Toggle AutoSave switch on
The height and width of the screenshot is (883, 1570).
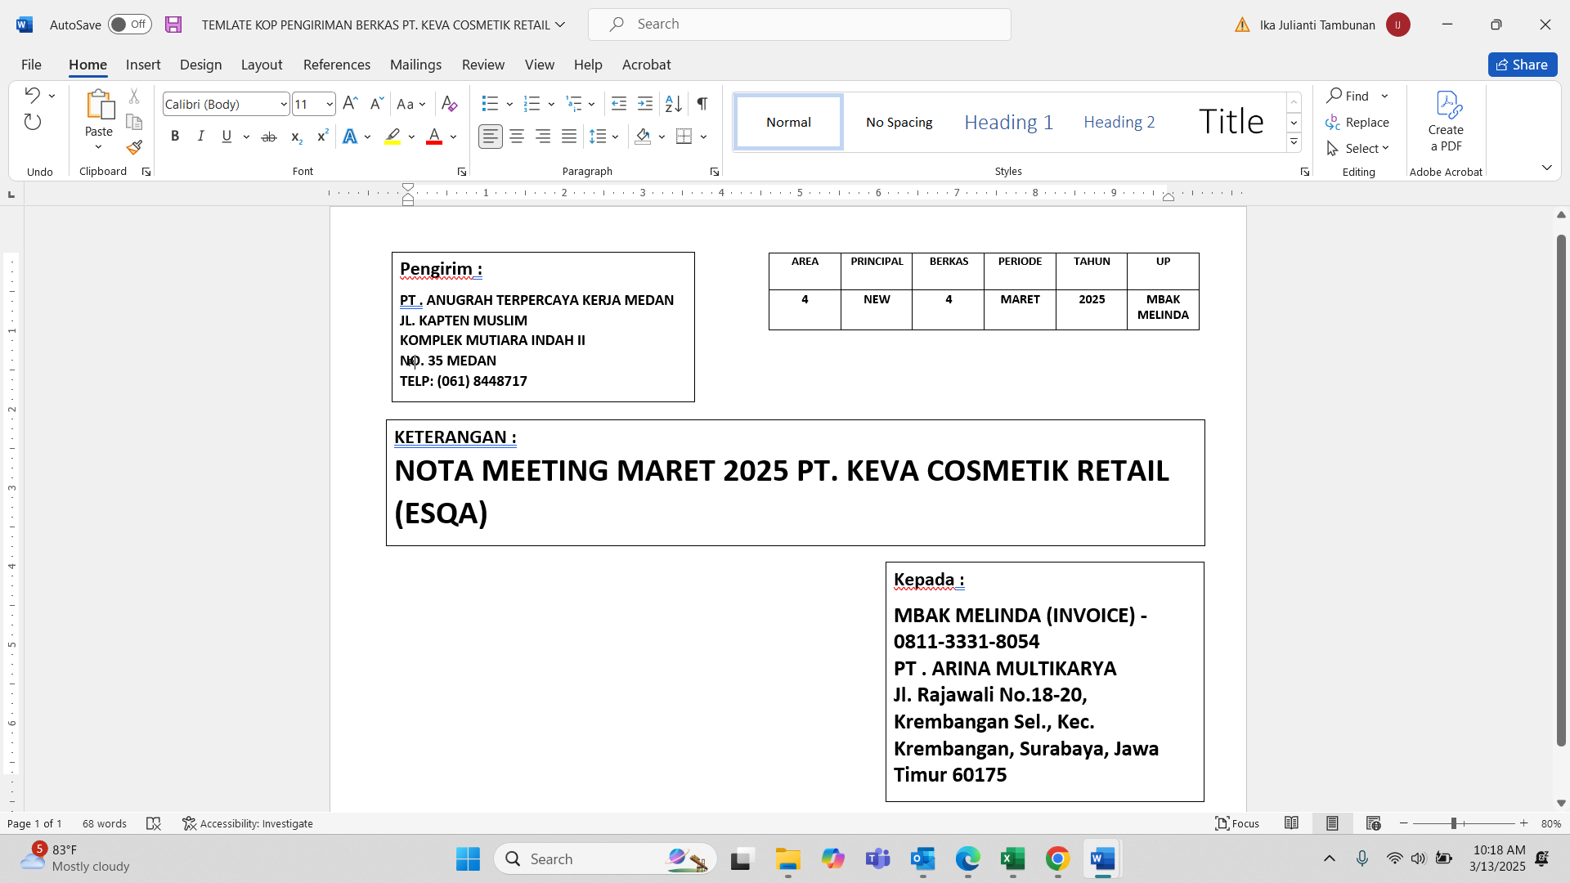click(130, 25)
